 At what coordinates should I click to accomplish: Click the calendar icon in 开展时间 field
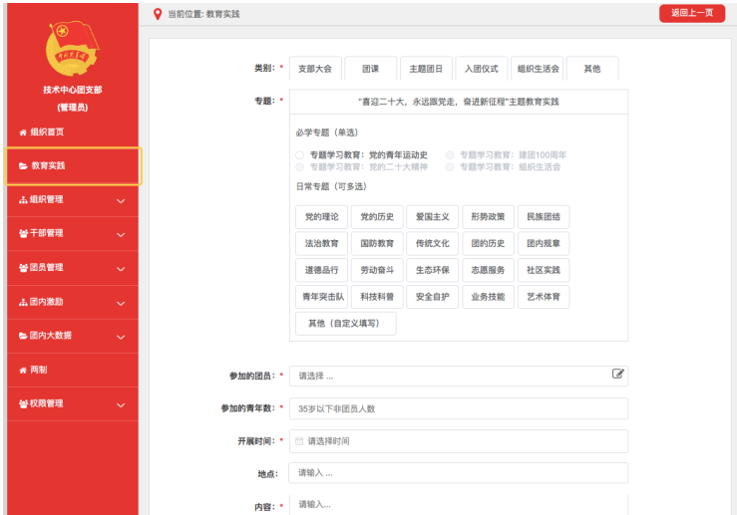pos(299,441)
